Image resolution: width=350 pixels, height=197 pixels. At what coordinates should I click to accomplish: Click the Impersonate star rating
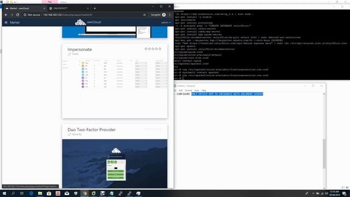(x=153, y=49)
